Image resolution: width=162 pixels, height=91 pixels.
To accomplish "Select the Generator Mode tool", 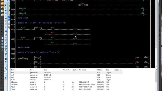I will [x=6, y=35].
